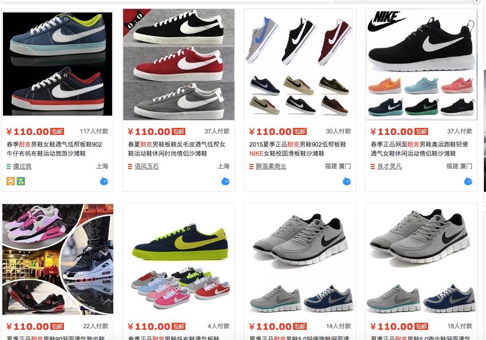Click the orange consumer protection badge icon
This screenshot has width=486, height=340.
click(x=11, y=181)
